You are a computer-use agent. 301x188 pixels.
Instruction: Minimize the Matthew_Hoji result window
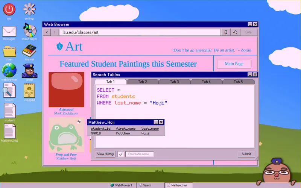156,122
